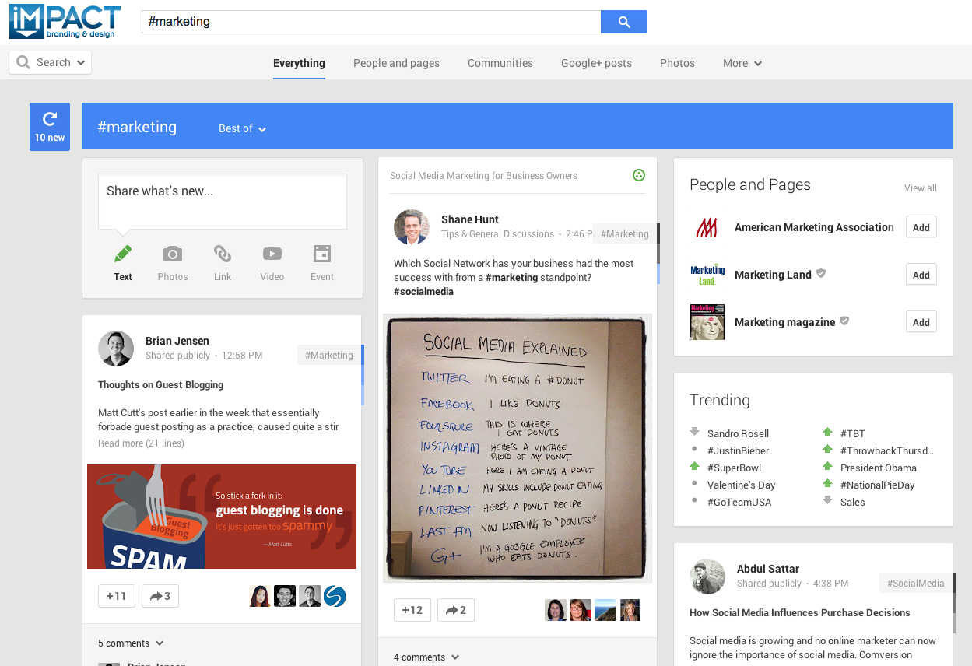Click the green community icon on Shane Hunt's post
Image resolution: width=972 pixels, height=666 pixels.
[x=639, y=175]
